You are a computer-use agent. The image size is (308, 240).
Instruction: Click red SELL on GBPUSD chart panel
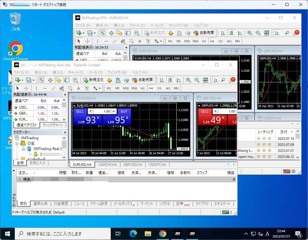click(x=204, y=112)
